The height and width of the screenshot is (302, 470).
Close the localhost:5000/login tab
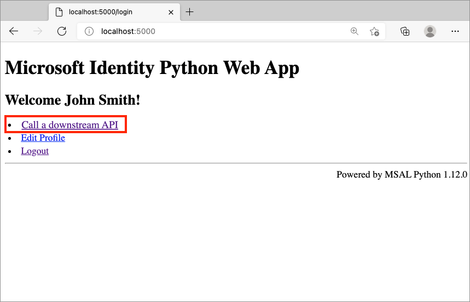(171, 12)
